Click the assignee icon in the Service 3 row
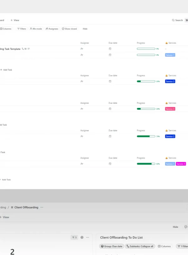 click(x=82, y=109)
